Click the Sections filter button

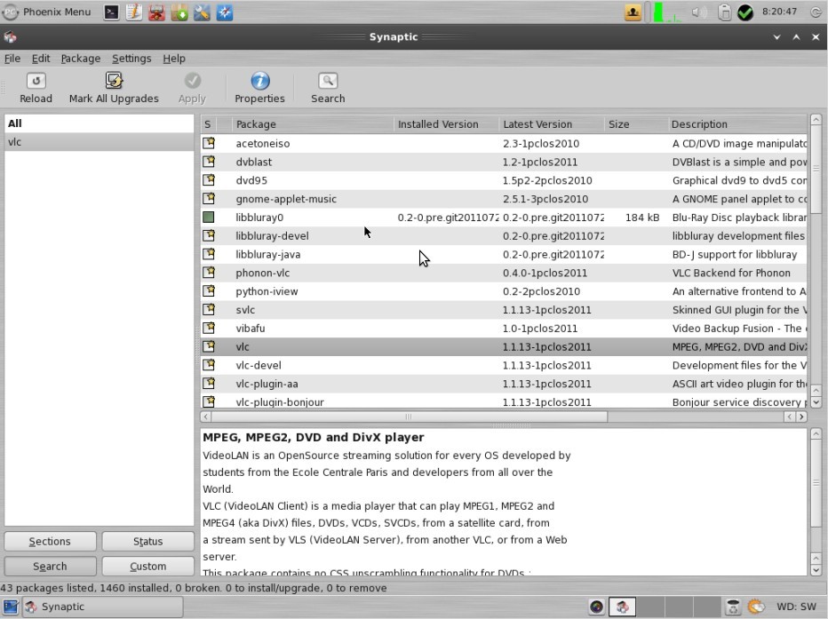pyautogui.click(x=50, y=542)
